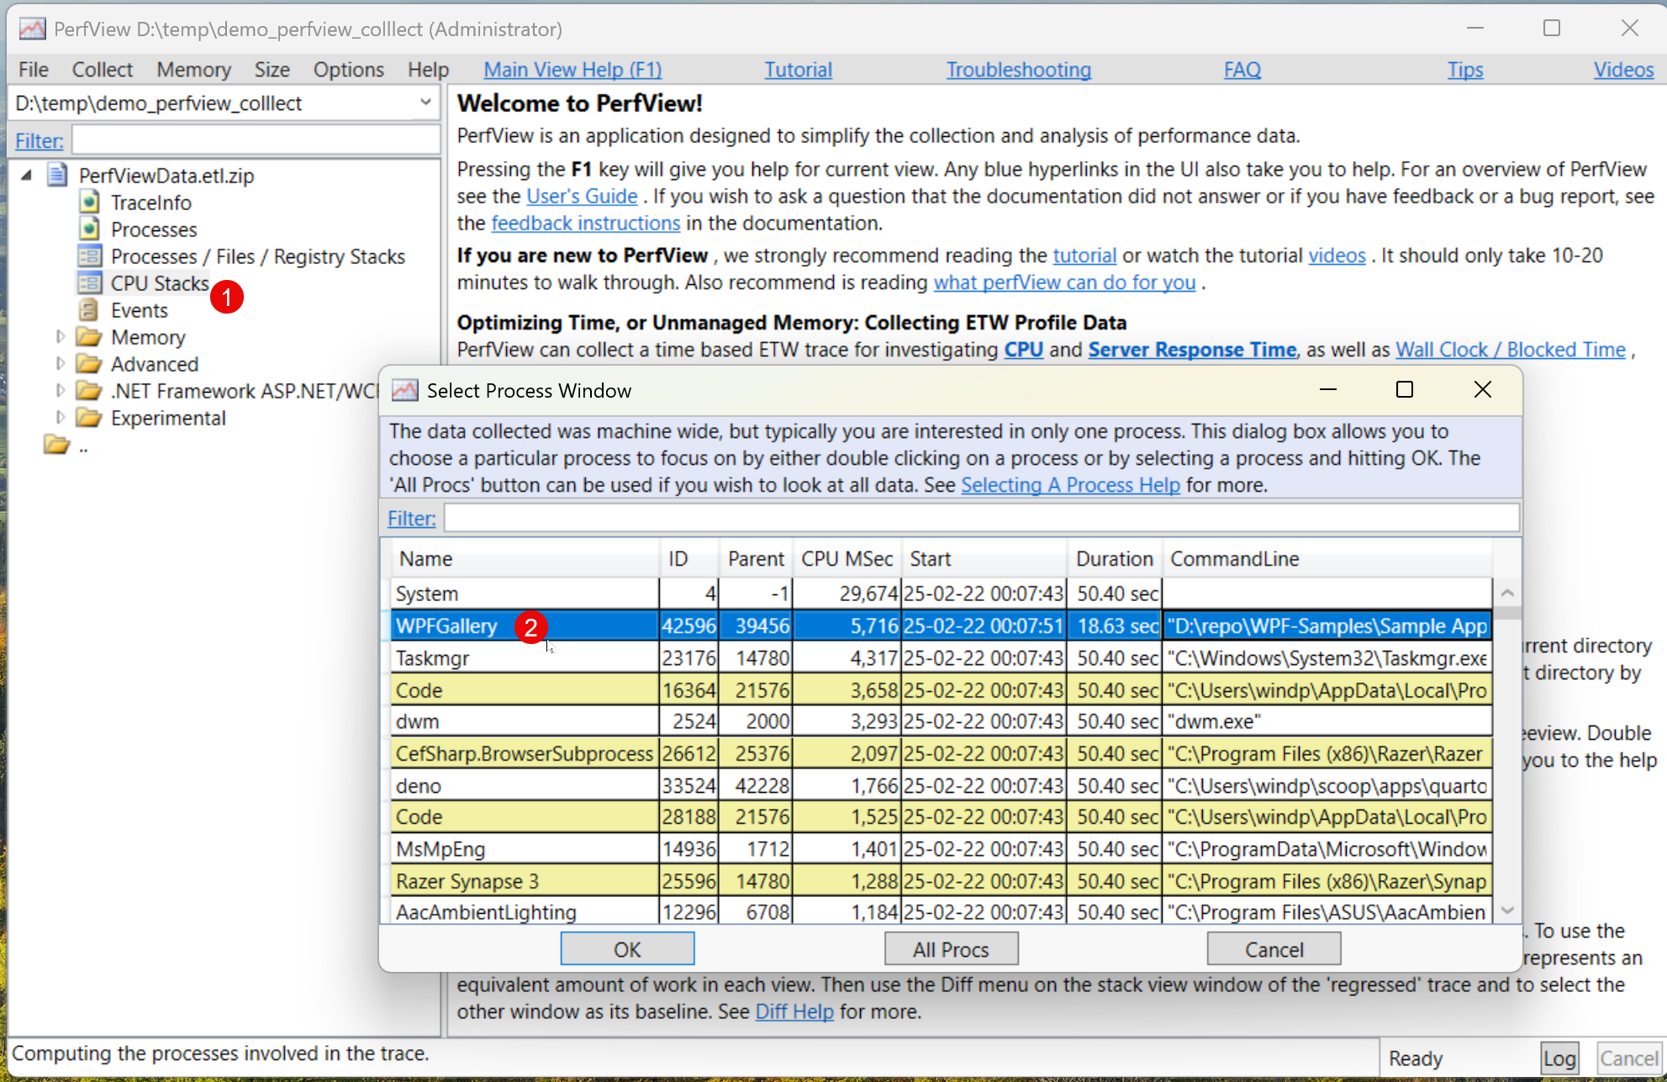Expand the Memory folder node

click(x=60, y=336)
